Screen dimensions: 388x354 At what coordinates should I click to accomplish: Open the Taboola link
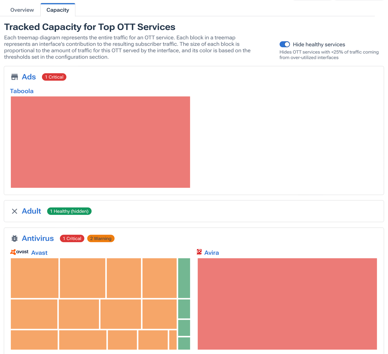(x=21, y=91)
